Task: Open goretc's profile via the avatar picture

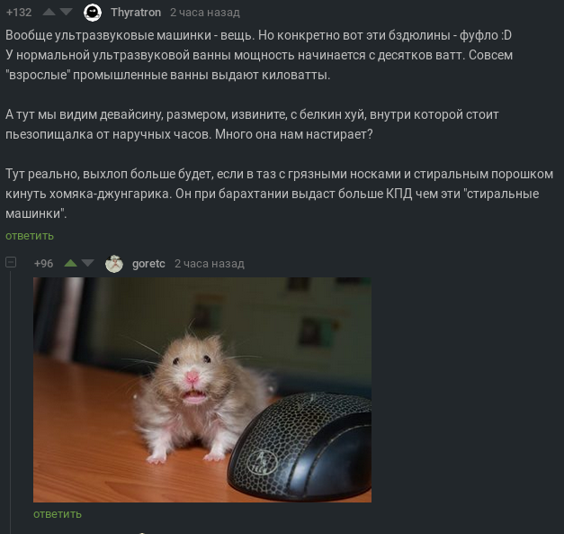Action: [114, 264]
